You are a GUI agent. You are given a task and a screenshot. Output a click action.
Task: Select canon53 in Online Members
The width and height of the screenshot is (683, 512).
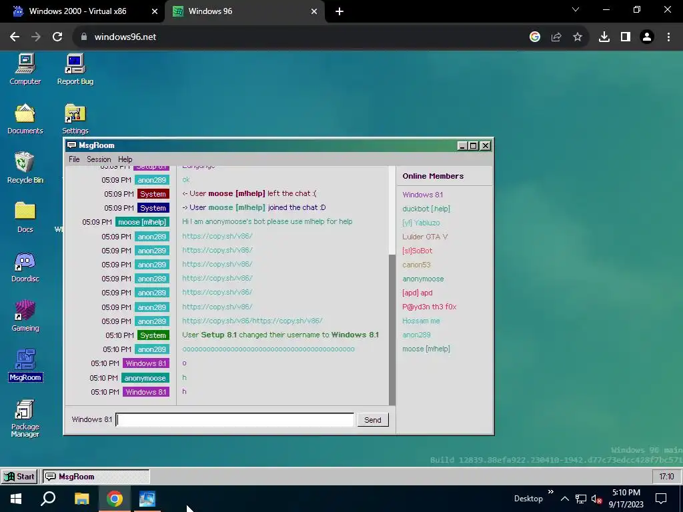[416, 264]
